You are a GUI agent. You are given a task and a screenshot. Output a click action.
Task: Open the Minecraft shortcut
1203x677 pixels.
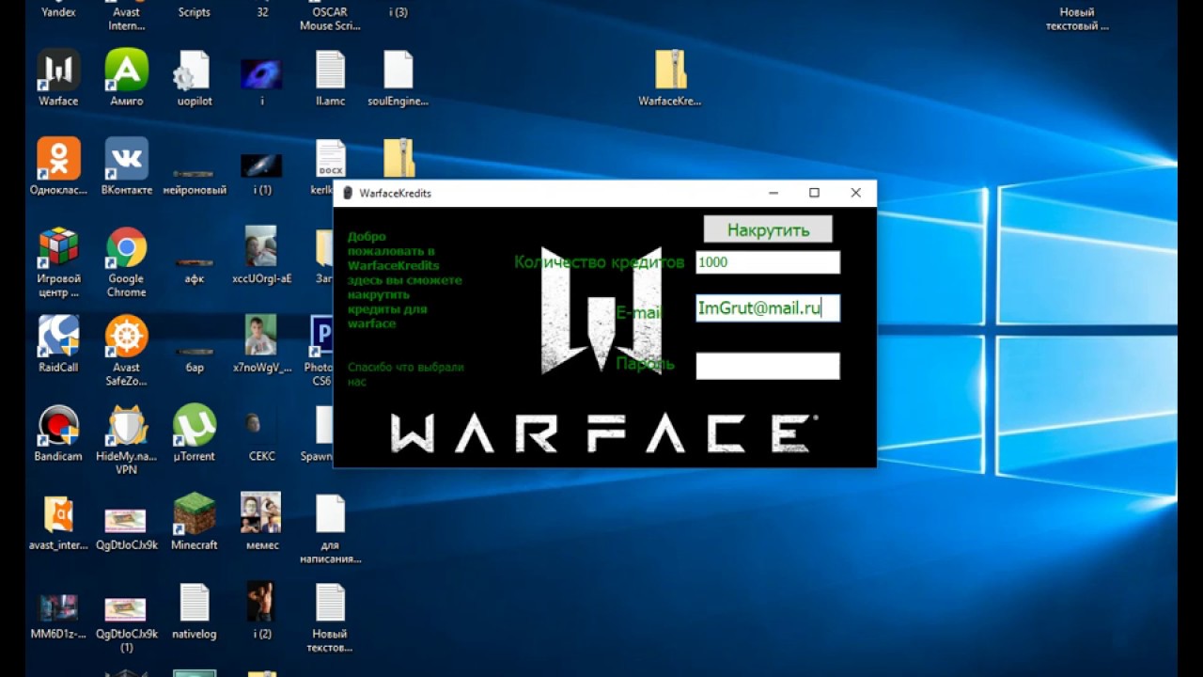click(x=195, y=523)
